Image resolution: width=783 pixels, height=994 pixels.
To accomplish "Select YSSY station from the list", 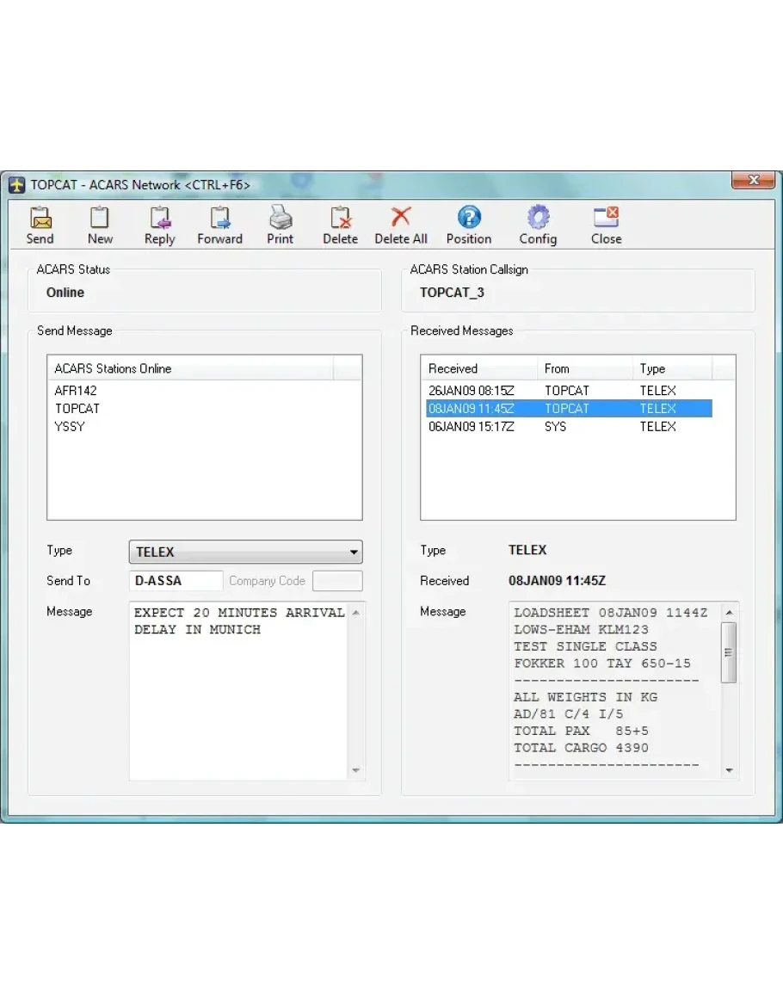I will (x=70, y=426).
